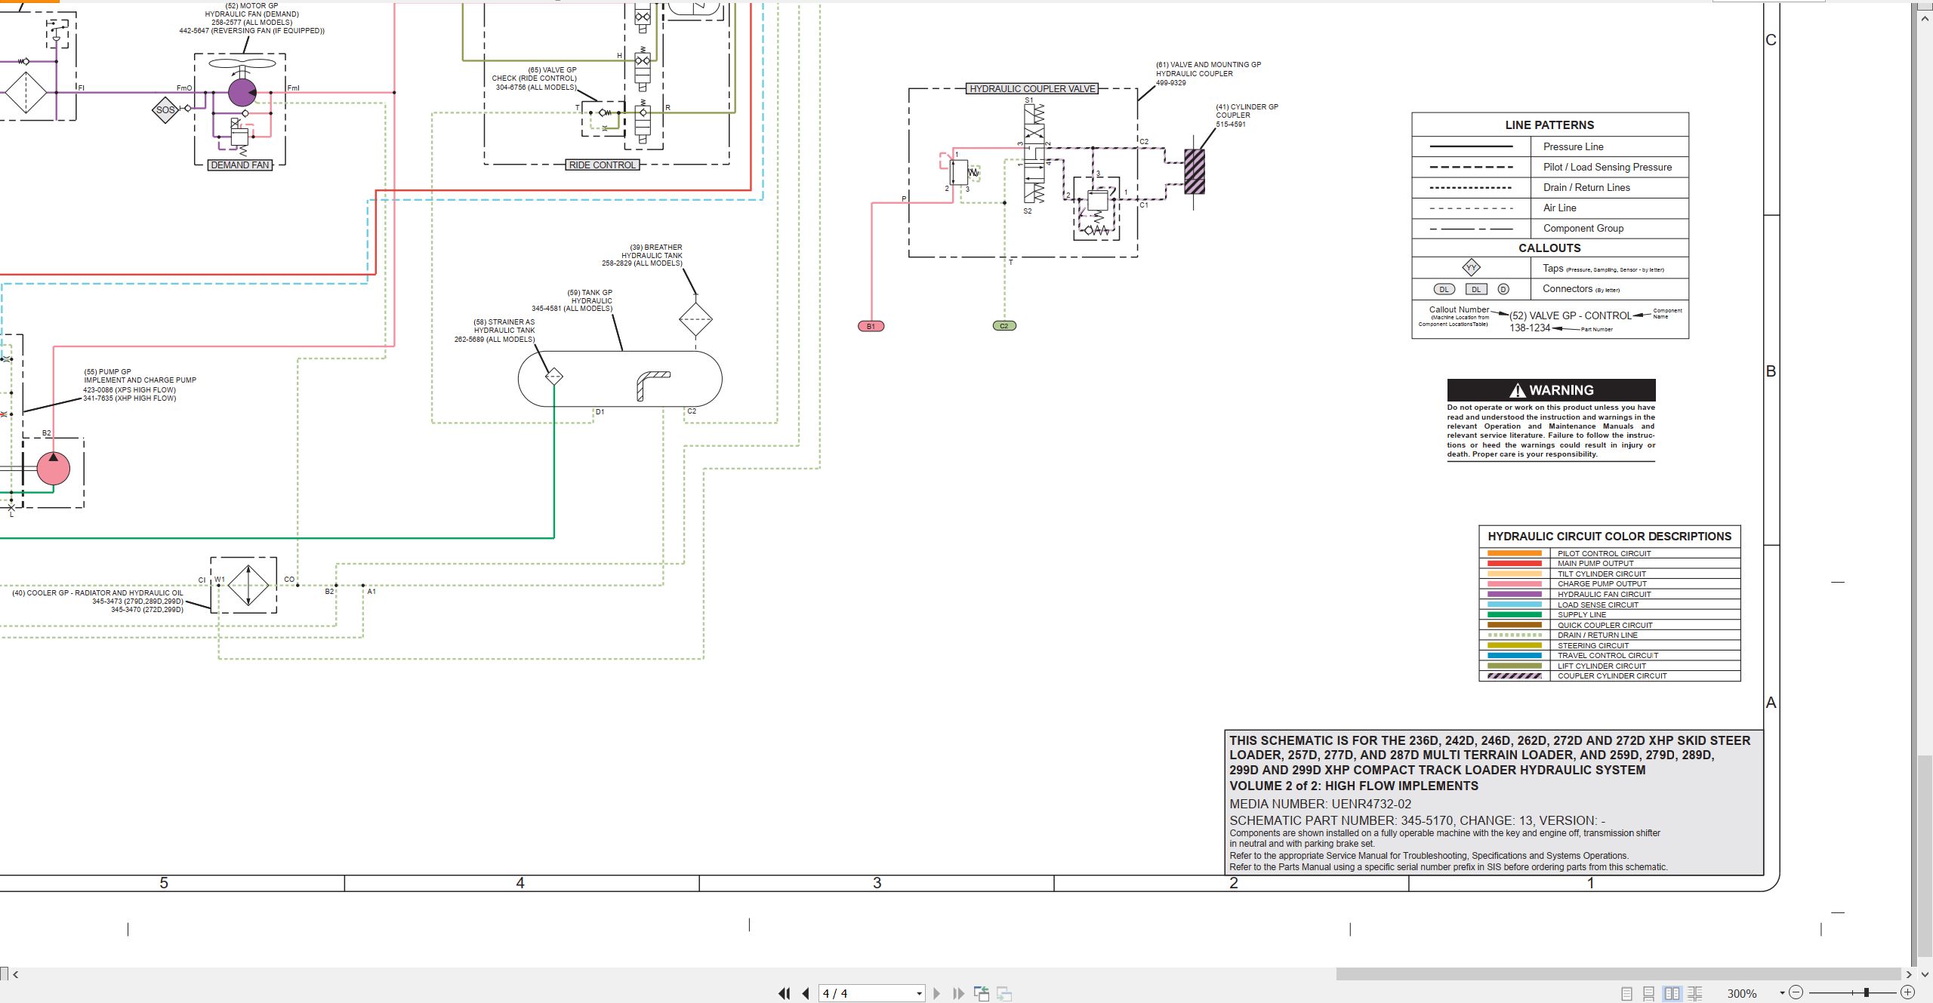Click the SOS sampling tap diamond
This screenshot has height=1003, width=1933.
(165, 109)
